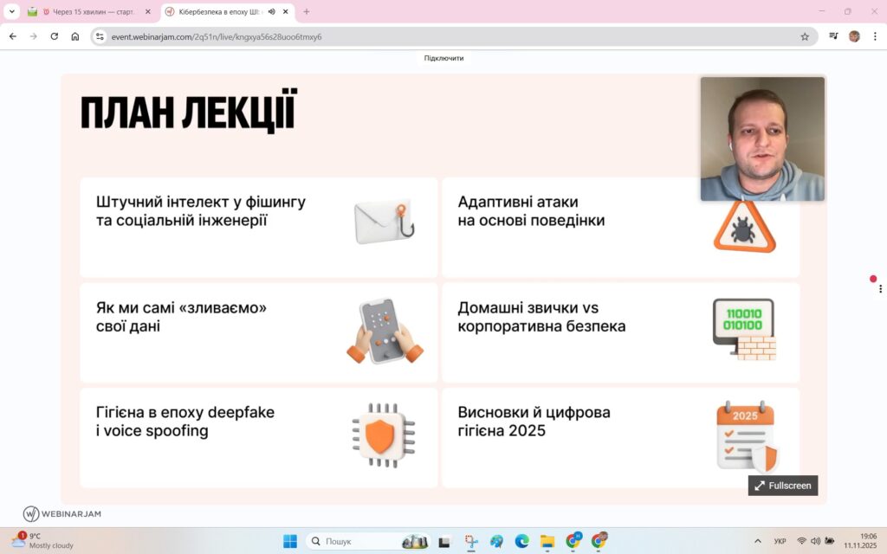This screenshot has width=887, height=554.
Task: Open the Windows Start menu
Action: click(290, 541)
